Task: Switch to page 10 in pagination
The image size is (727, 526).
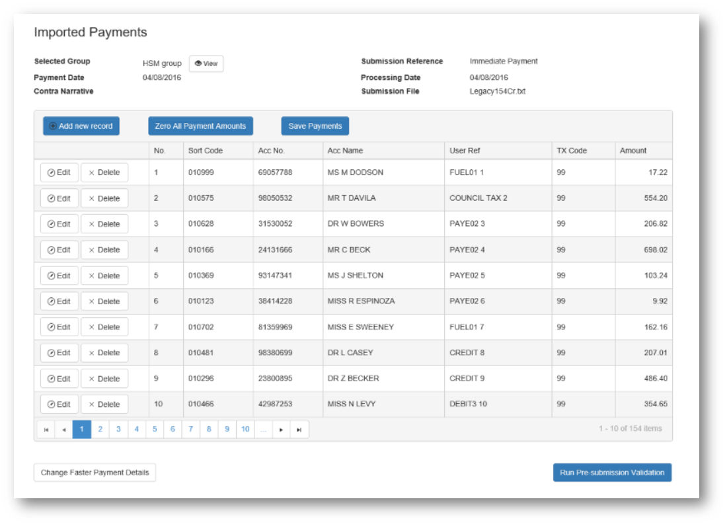Action: [245, 430]
